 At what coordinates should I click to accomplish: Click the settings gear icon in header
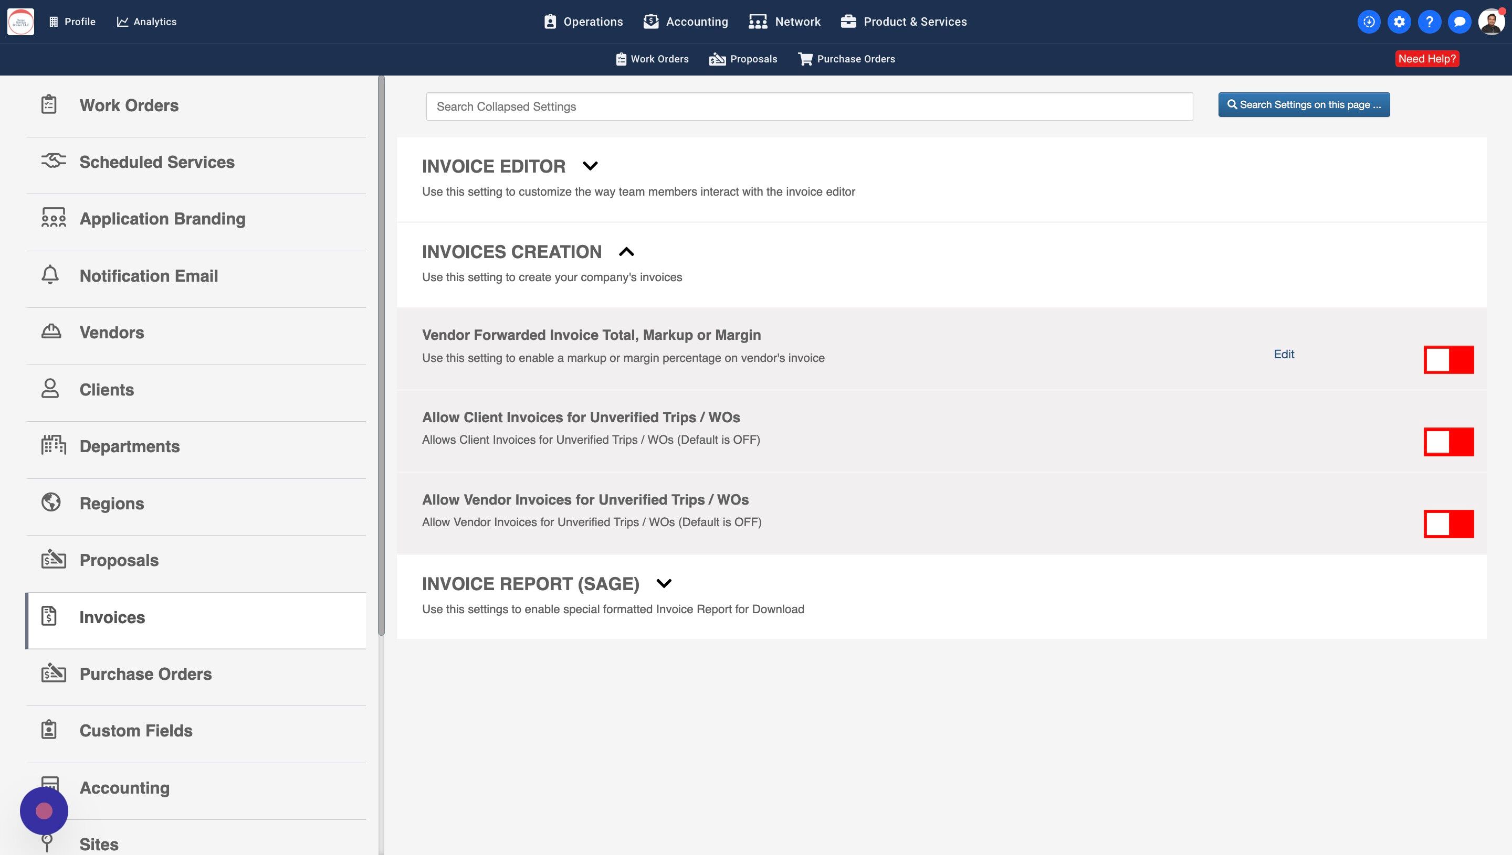coord(1399,22)
